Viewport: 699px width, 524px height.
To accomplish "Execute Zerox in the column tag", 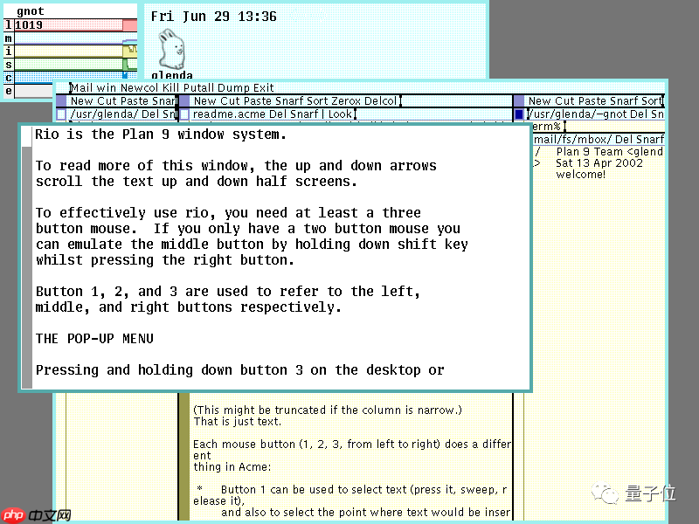I will click(x=343, y=101).
